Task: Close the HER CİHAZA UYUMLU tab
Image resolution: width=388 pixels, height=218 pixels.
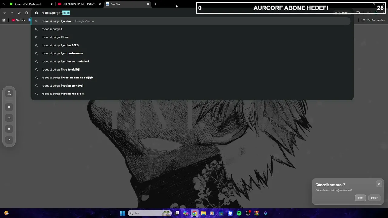Action: (100, 4)
